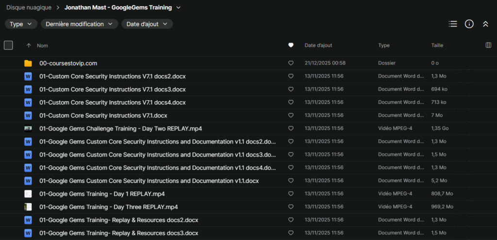This screenshot has width=497, height=240.
Task: Click the collapse double-chevron icon
Action: tap(485, 24)
